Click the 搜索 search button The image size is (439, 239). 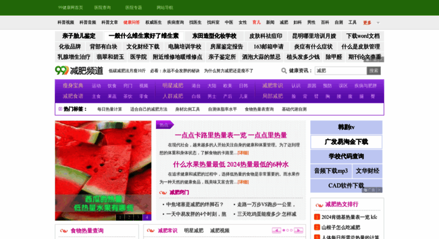[x=374, y=71]
